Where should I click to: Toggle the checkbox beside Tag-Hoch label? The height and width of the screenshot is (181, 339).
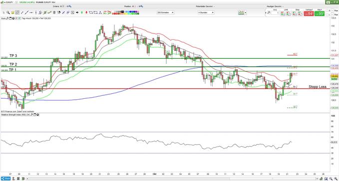click(x=19, y=18)
